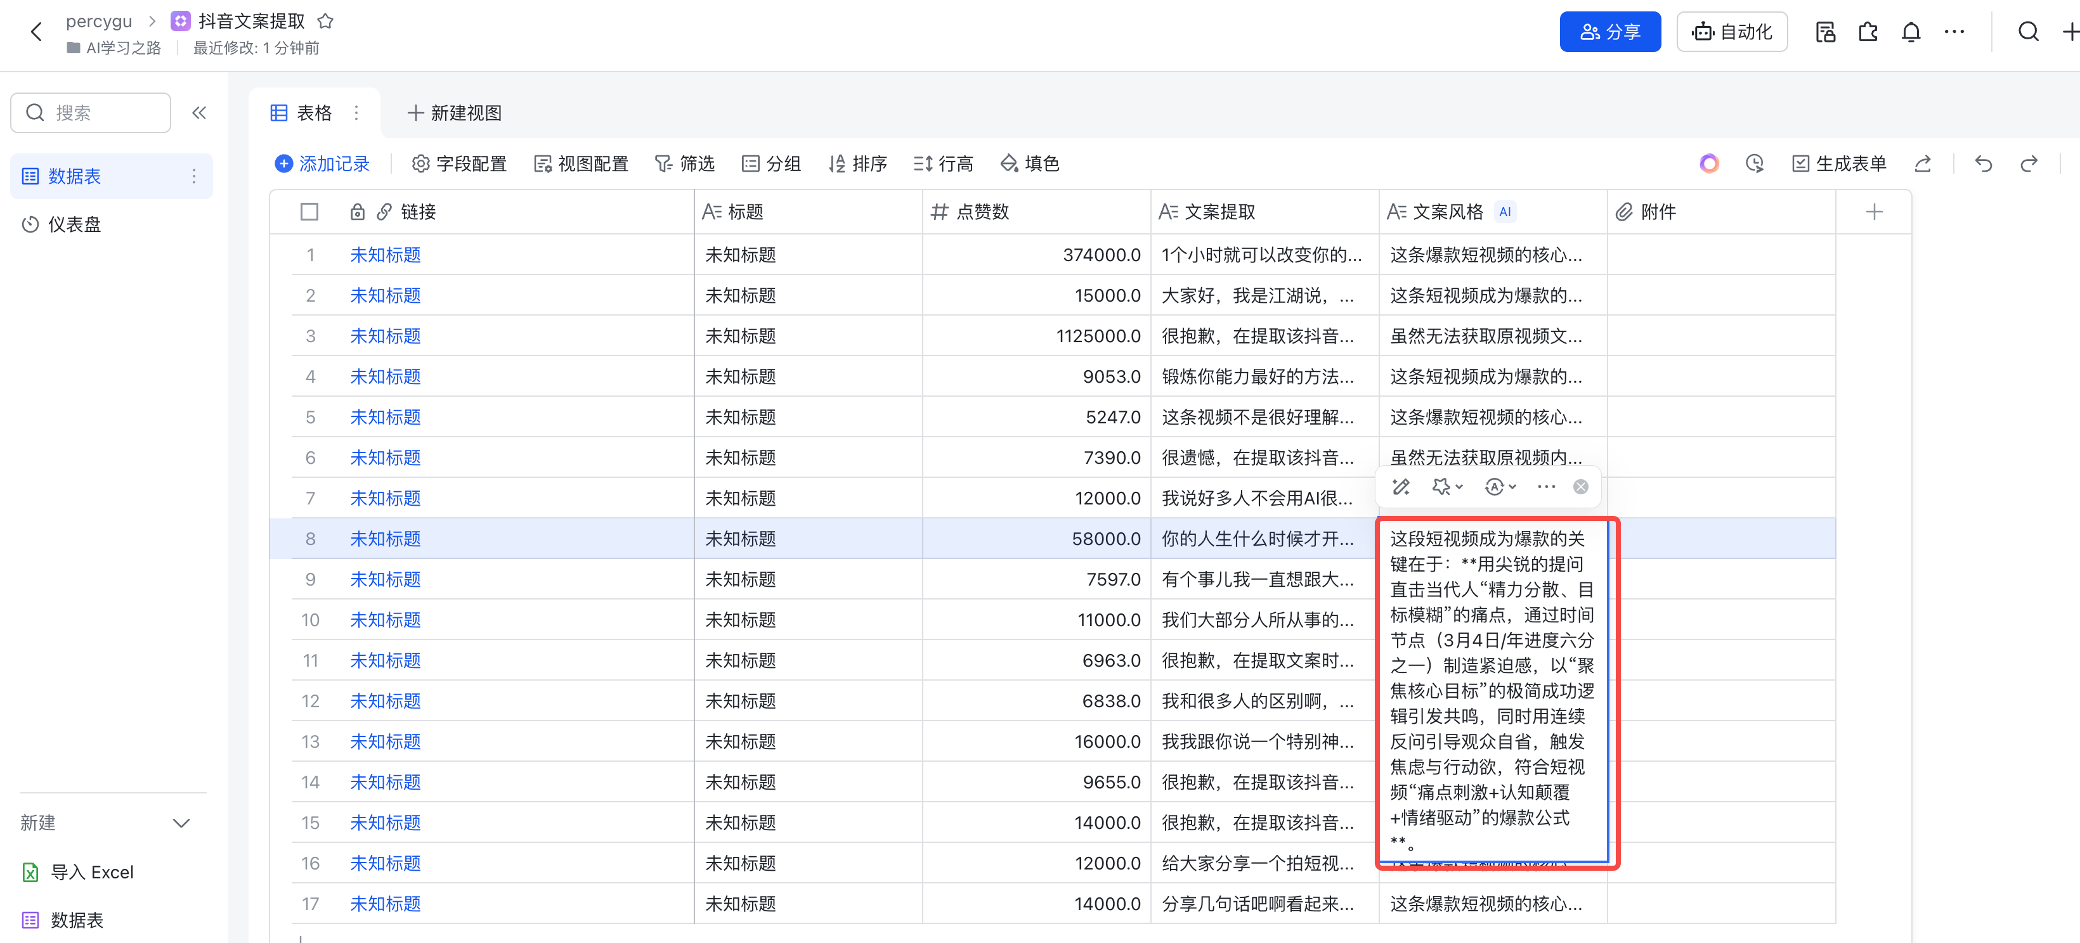Screen dimensions: 2080x943
Task: Go back using the left arrow
Action: point(36,32)
